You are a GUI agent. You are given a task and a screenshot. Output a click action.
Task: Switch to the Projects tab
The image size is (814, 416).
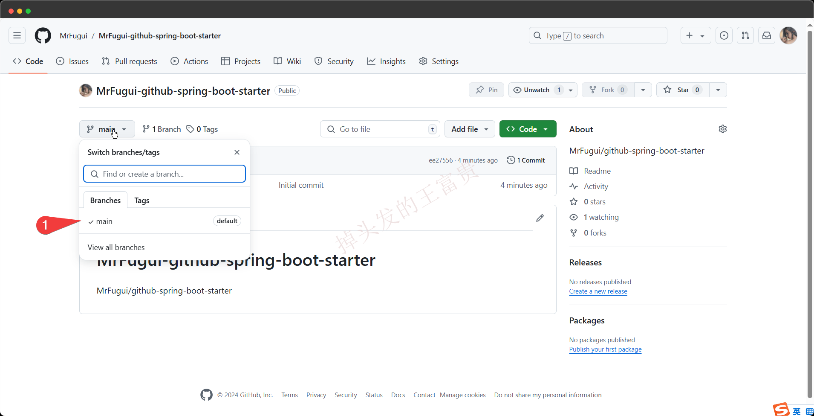pyautogui.click(x=241, y=61)
